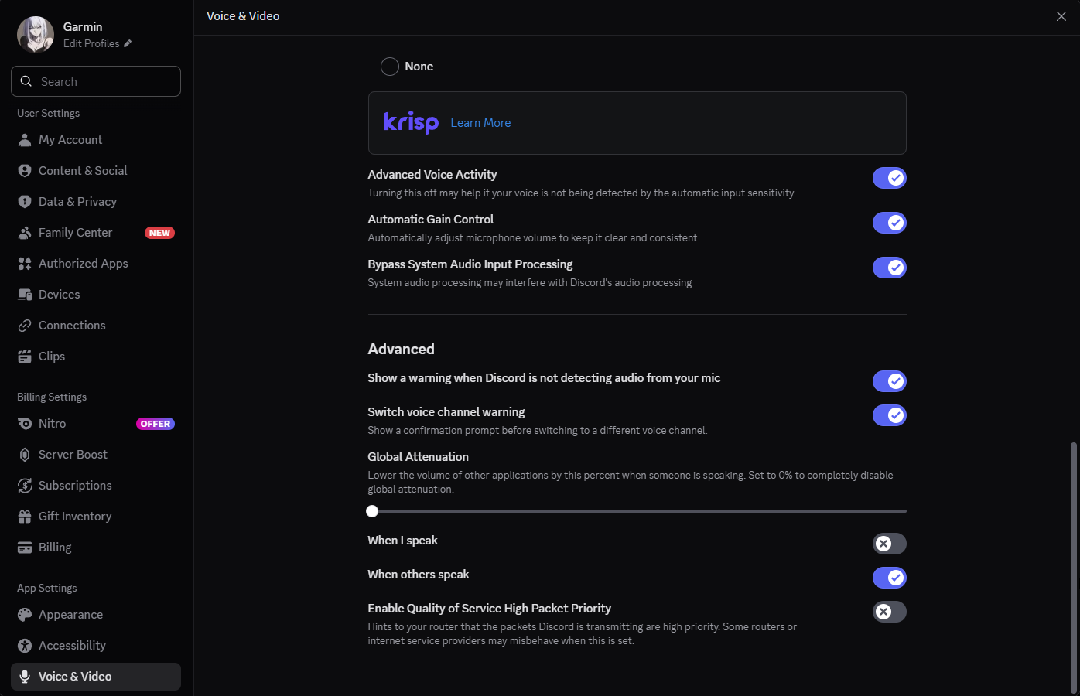
Task: Click the Data & Privacy shield icon
Action: coord(25,202)
